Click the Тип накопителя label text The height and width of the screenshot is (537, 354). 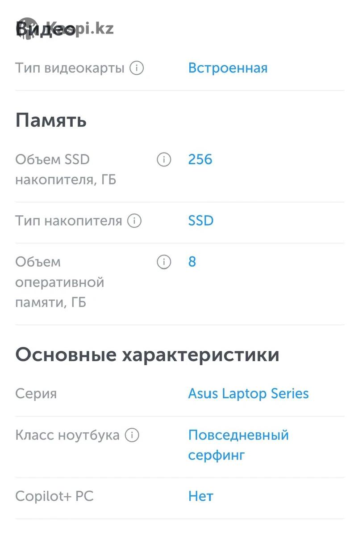pos(69,221)
